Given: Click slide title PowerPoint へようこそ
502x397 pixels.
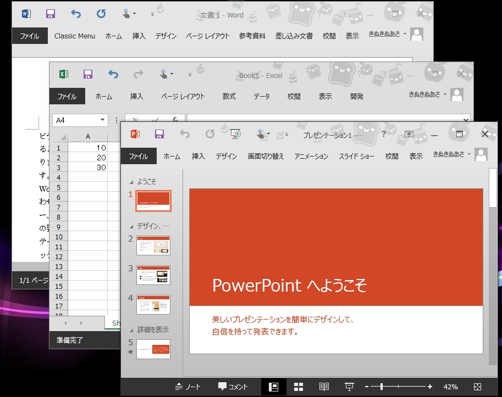Looking at the screenshot, I should (289, 285).
